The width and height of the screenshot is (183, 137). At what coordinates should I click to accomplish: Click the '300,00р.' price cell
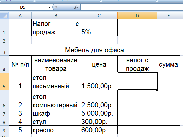[x=99, y=122]
